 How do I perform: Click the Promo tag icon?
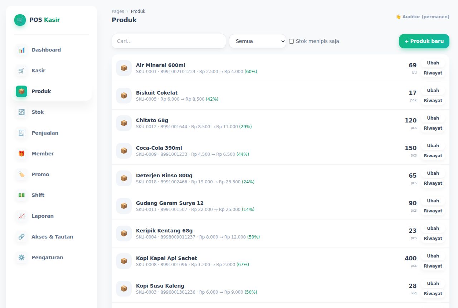pyautogui.click(x=21, y=174)
